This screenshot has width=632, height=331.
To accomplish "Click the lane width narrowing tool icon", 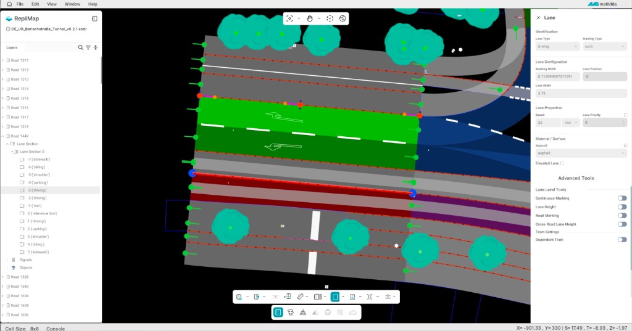I will click(x=370, y=296).
